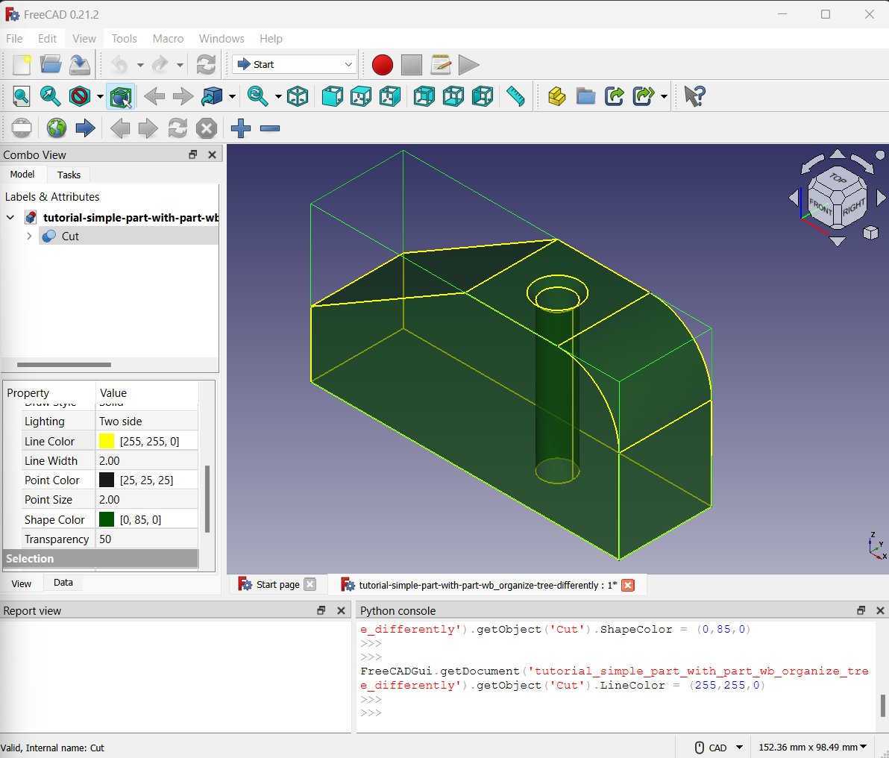
Task: Open the undo history dropdown arrow
Action: [139, 65]
